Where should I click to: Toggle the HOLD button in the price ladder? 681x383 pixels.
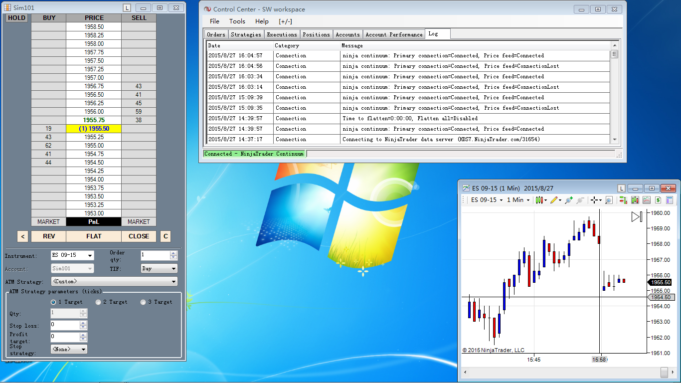coord(16,18)
